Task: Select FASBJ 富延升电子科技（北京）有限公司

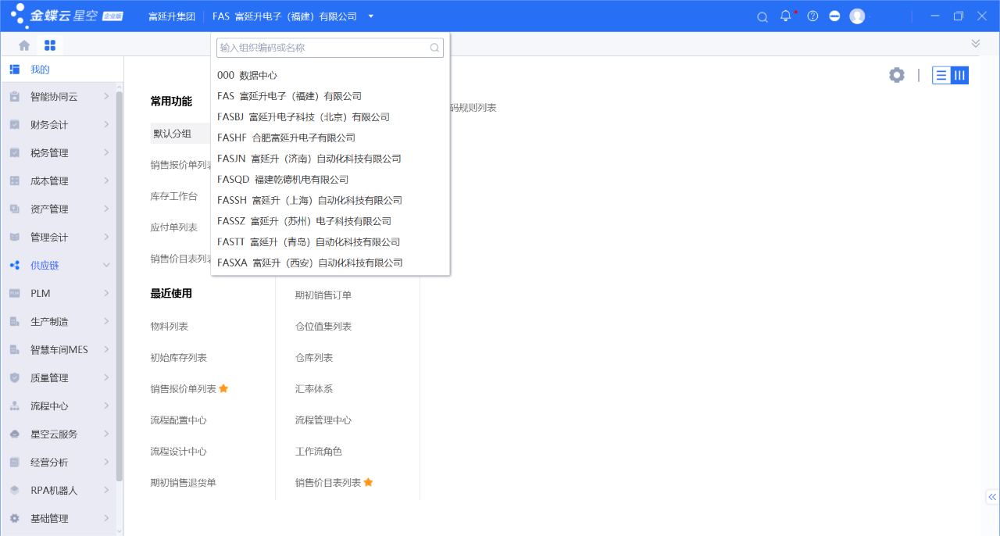Action: pyautogui.click(x=303, y=117)
